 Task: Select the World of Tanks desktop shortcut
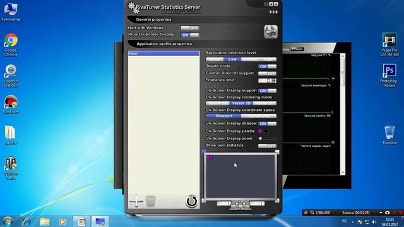[x=11, y=168]
